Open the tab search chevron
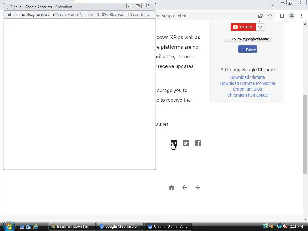The image size is (308, 231). (272, 5)
